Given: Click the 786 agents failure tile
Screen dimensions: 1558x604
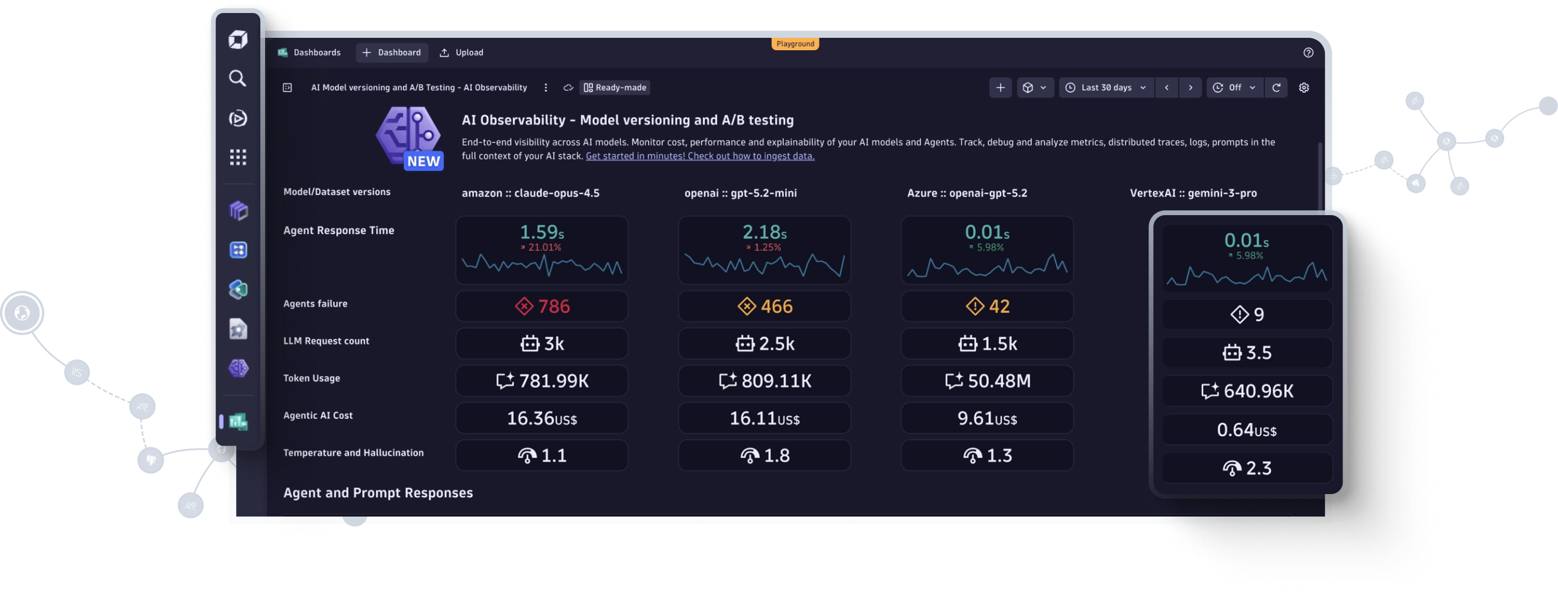Looking at the screenshot, I should [541, 306].
